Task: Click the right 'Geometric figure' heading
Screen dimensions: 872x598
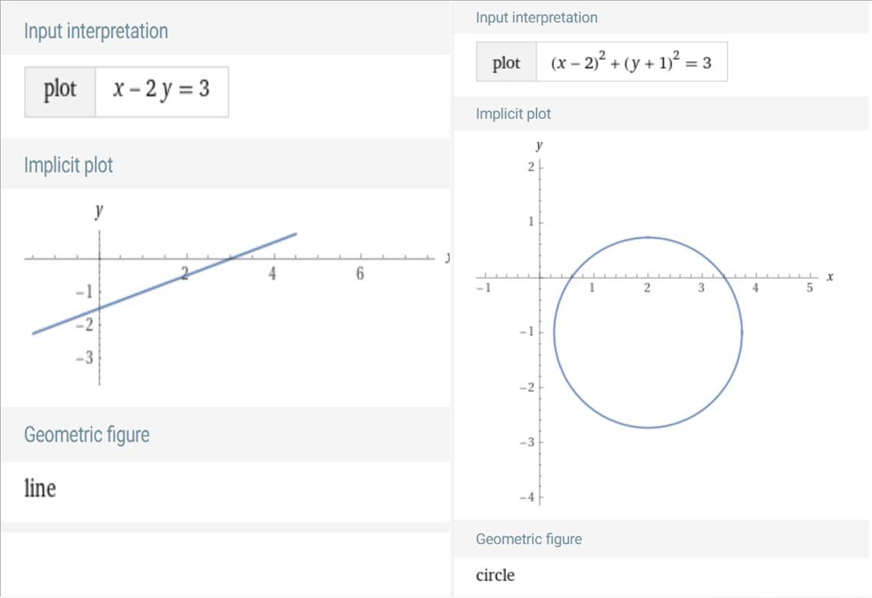Action: tap(529, 539)
